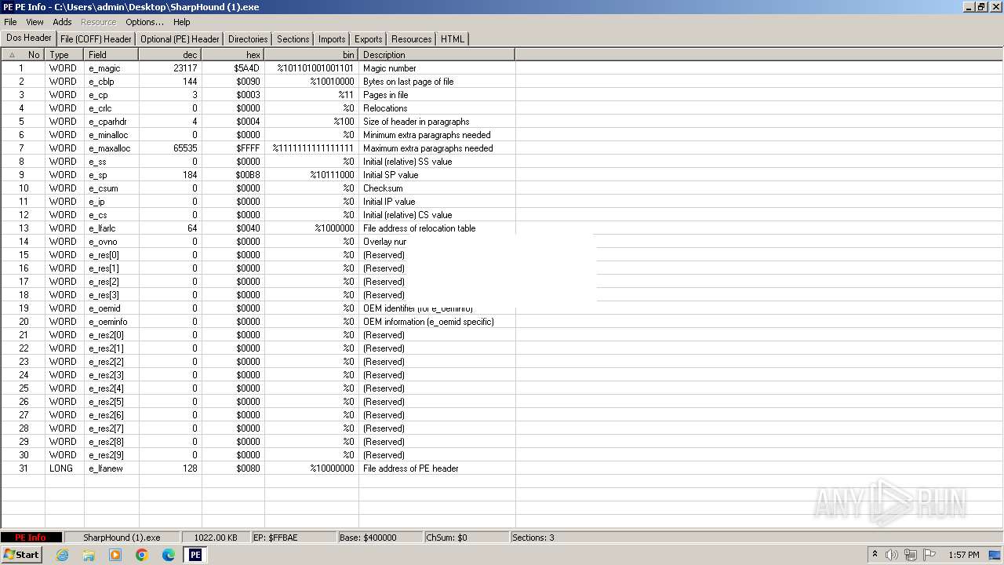Image resolution: width=1004 pixels, height=565 pixels.
Task: Select the Dos Header tab
Action: tap(29, 38)
